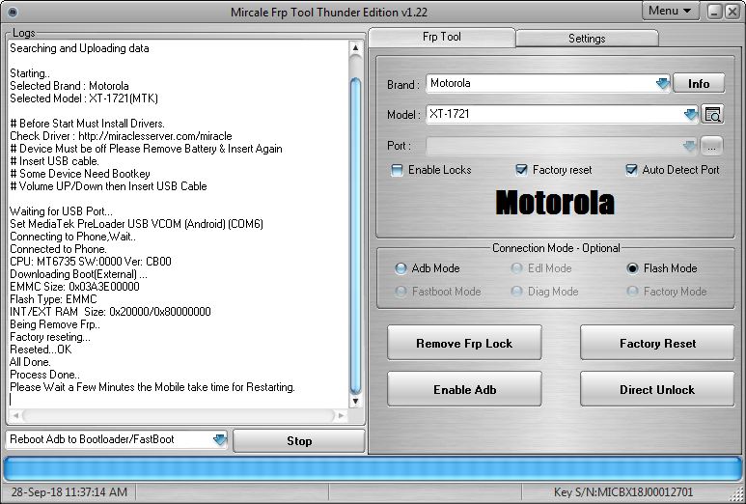The width and height of the screenshot is (746, 504).
Task: Click the 'Flash Type: EMMC' log line
Action: coord(53,299)
